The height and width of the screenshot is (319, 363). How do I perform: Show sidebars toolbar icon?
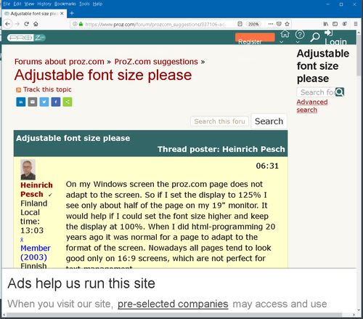point(335,24)
